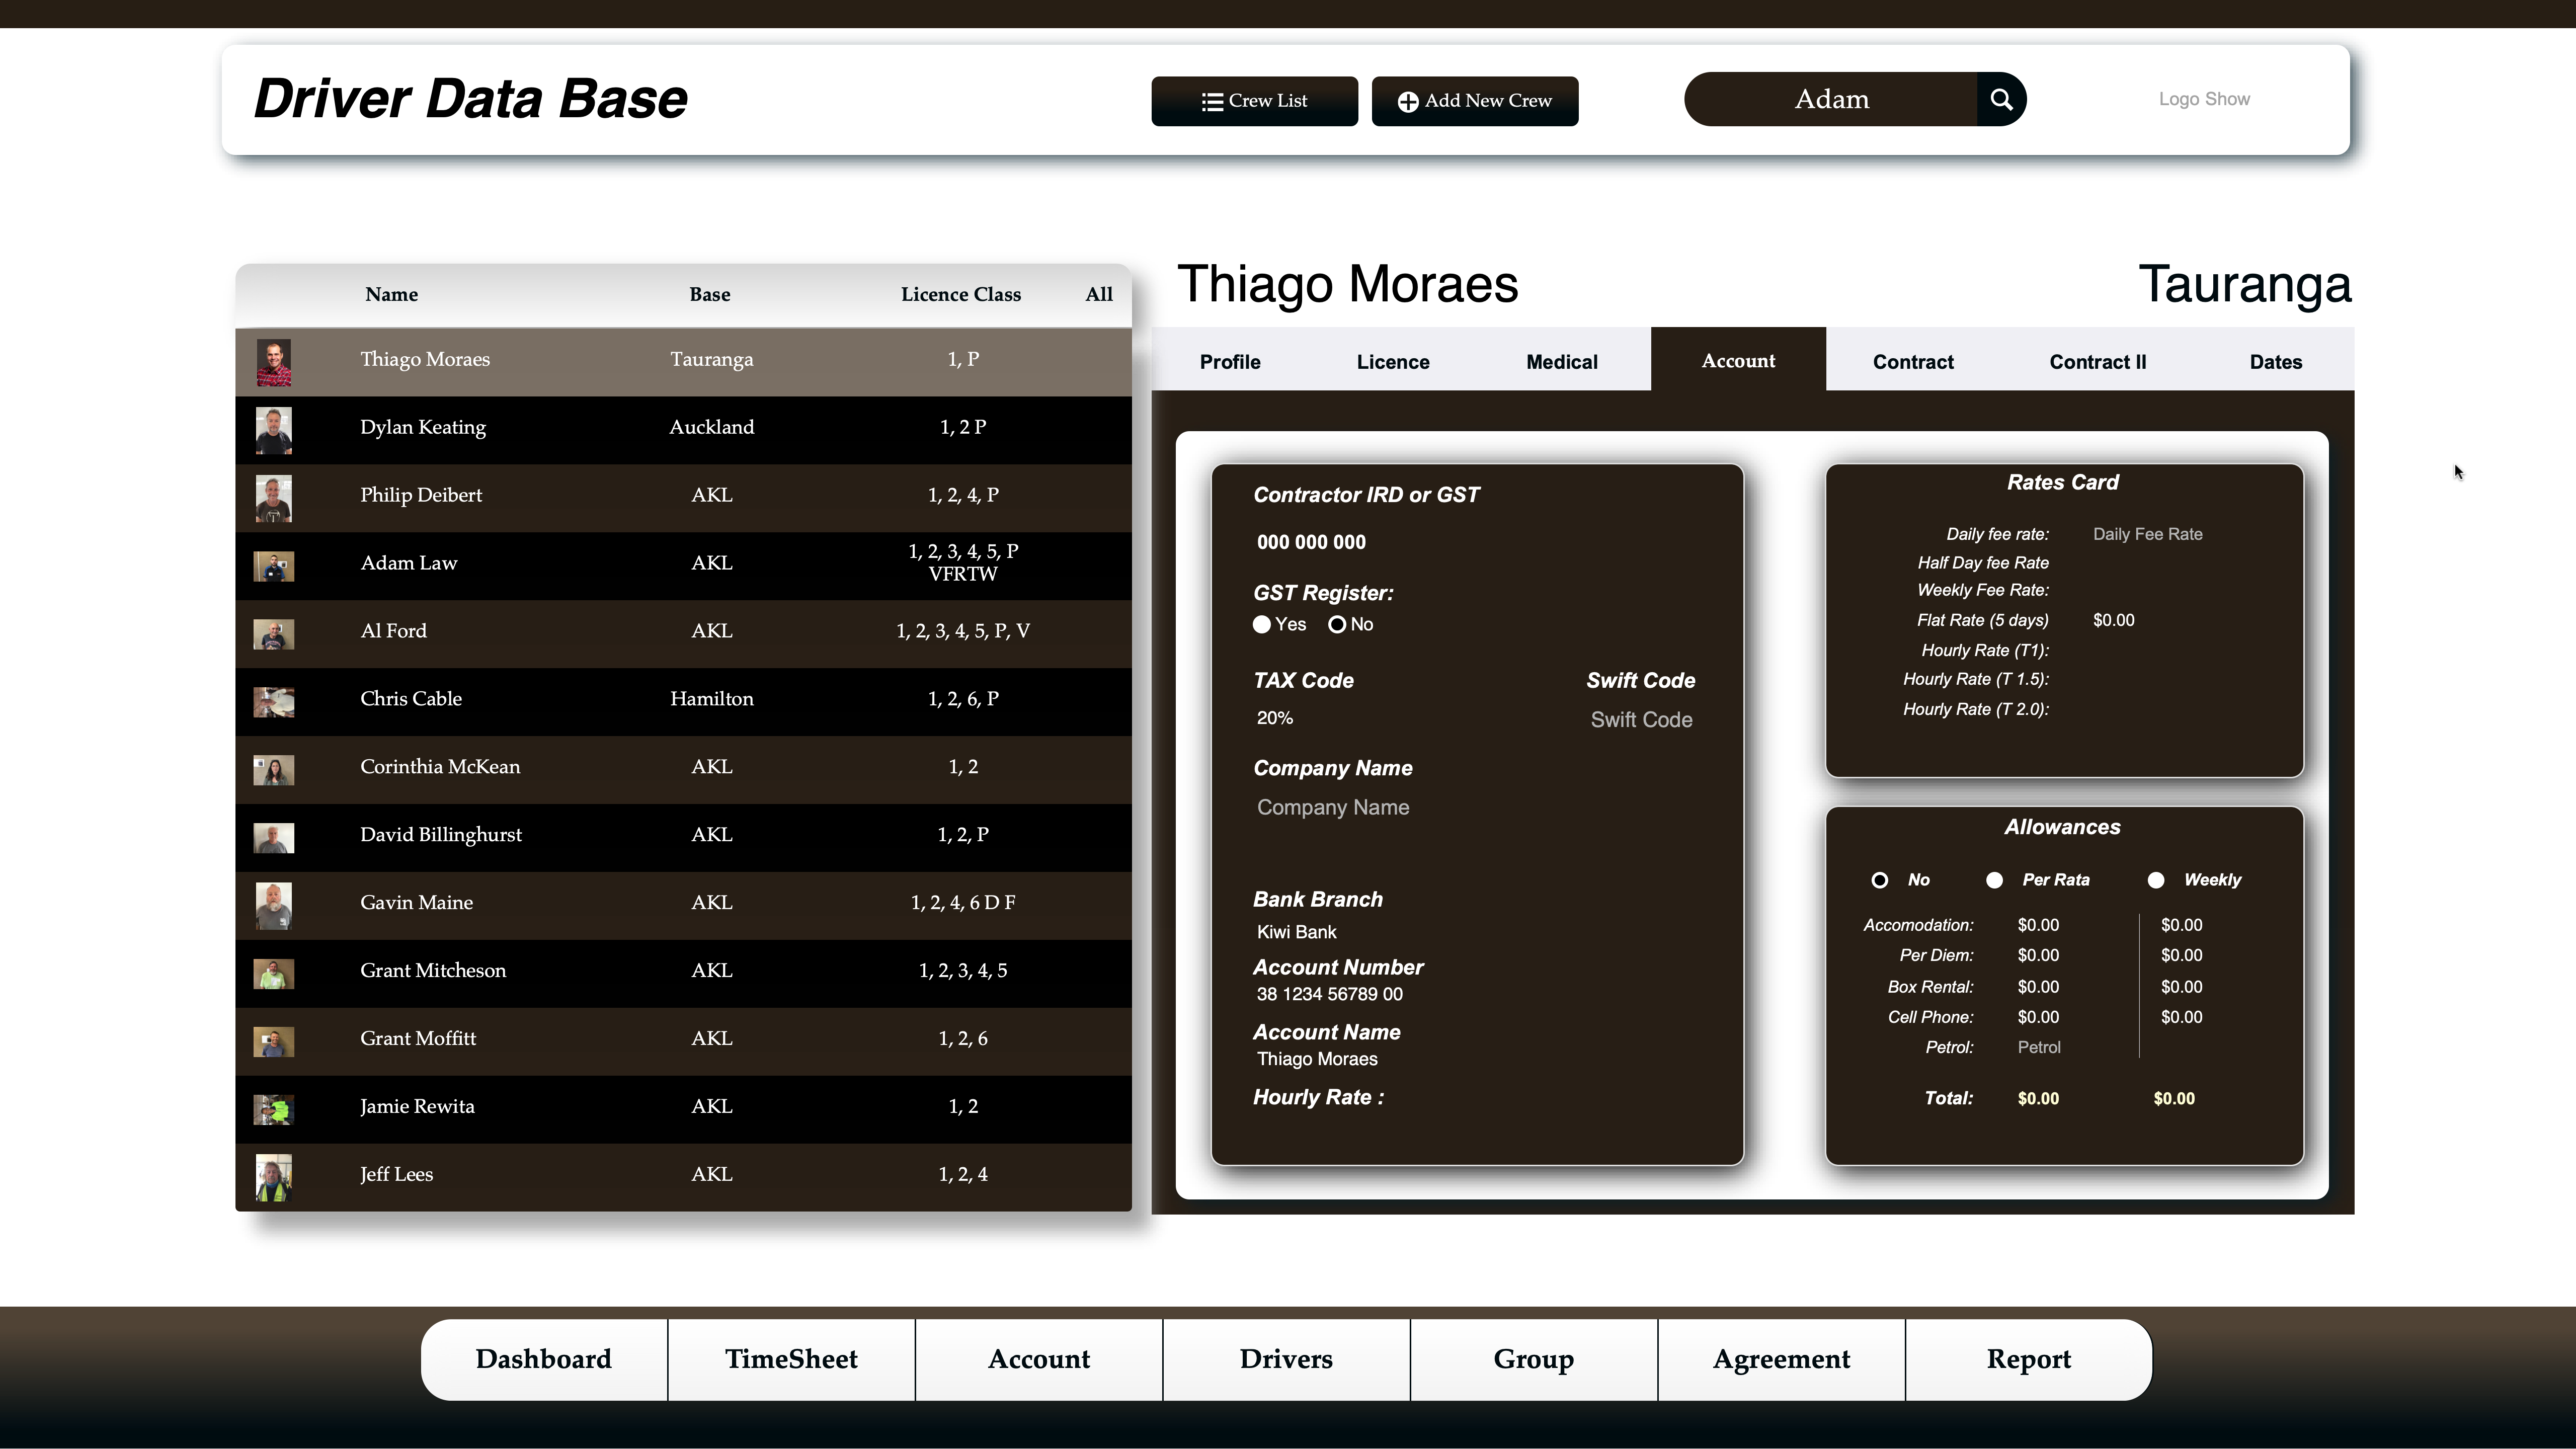Viewport: 2576px width, 1449px height.
Task: Click the Account Name value Thiago Moraes
Action: (1317, 1059)
